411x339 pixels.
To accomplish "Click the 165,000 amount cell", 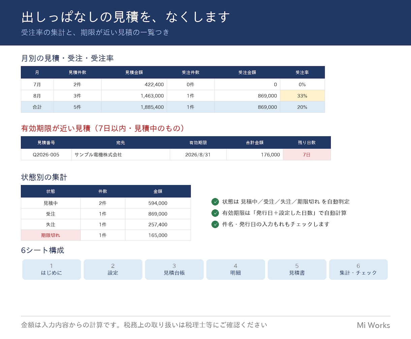I will 158,235.
